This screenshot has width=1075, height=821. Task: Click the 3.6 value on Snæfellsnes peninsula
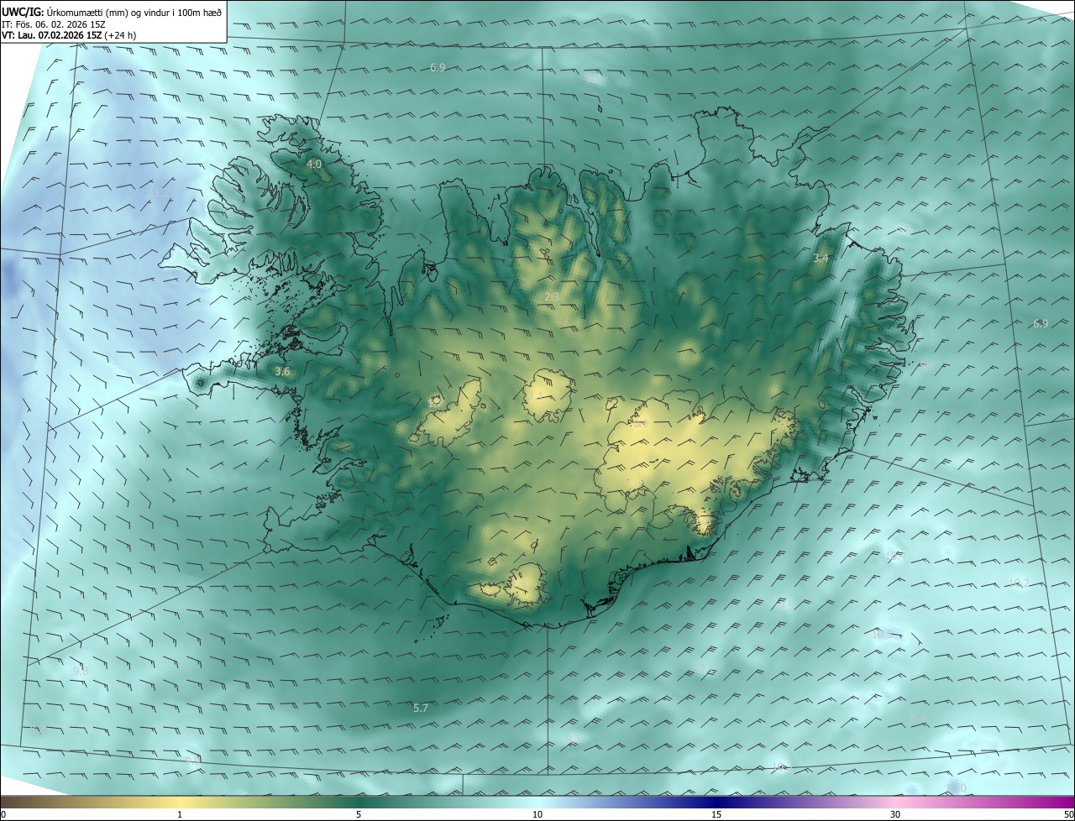point(282,371)
